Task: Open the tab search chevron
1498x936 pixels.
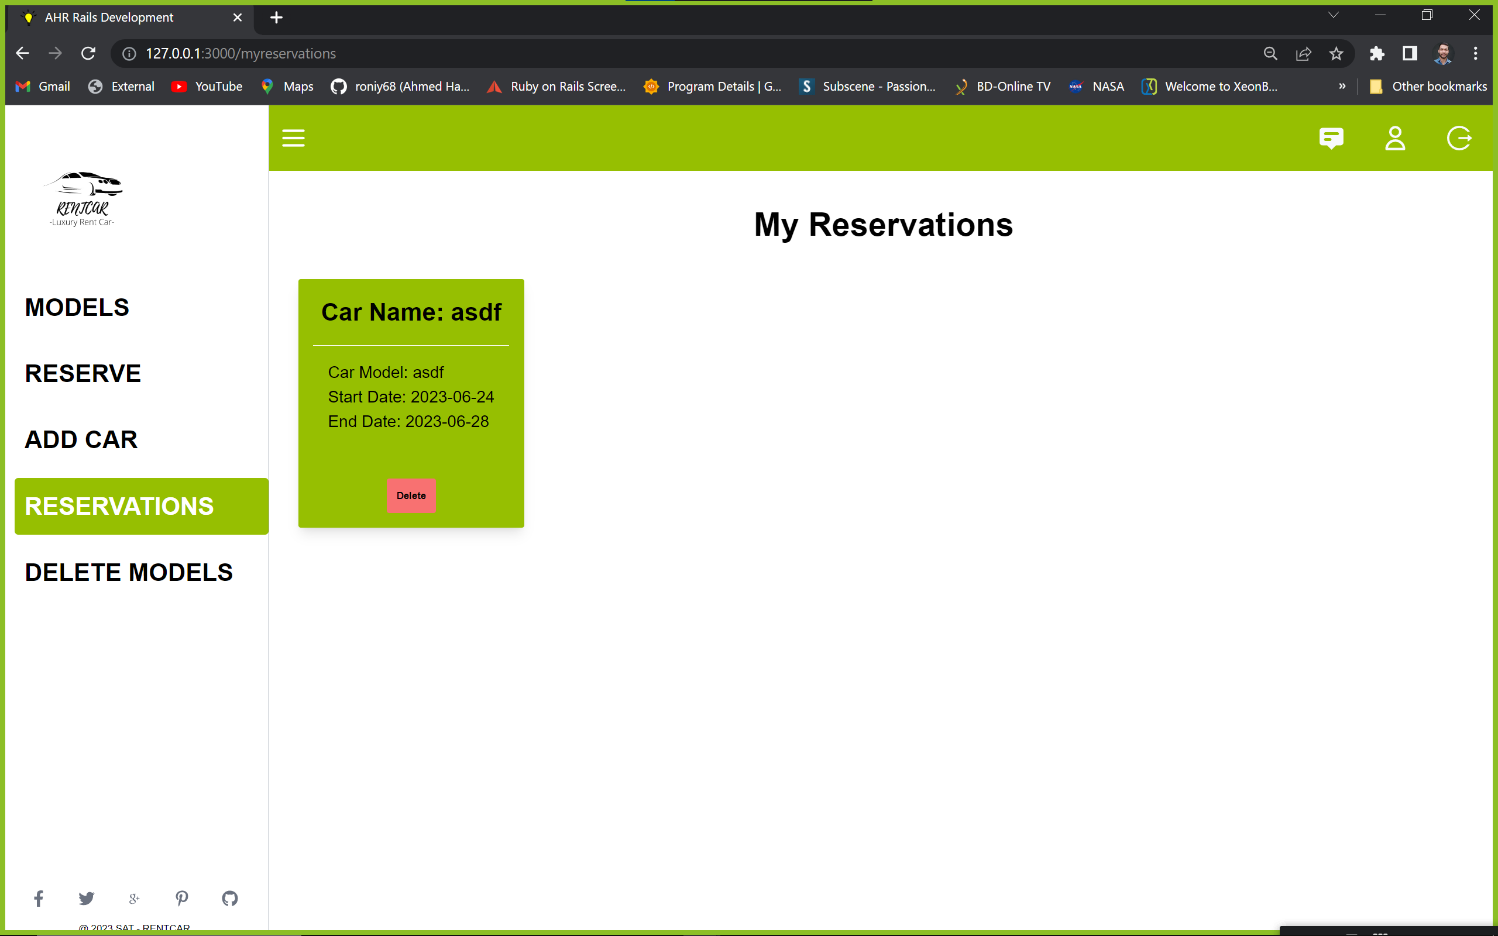Action: point(1333,15)
